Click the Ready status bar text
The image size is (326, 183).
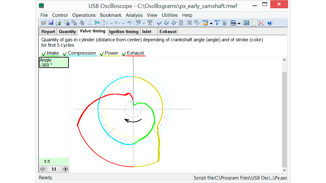point(45,178)
